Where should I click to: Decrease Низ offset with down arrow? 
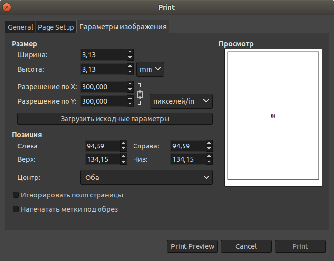(209, 162)
